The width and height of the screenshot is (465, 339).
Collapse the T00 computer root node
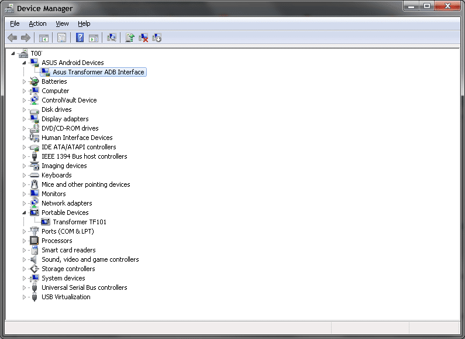tap(13, 53)
